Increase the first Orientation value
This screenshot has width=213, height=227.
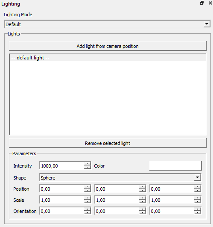(87, 209)
